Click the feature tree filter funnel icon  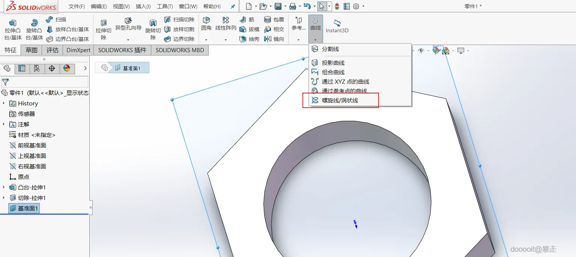5,82
